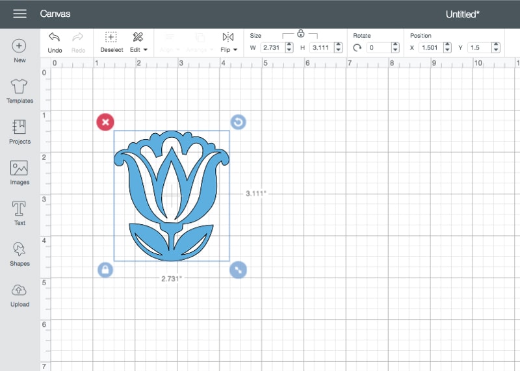Screen dimensions: 520x371
Task: Click the Deselect icon
Action: pyautogui.click(x=111, y=38)
